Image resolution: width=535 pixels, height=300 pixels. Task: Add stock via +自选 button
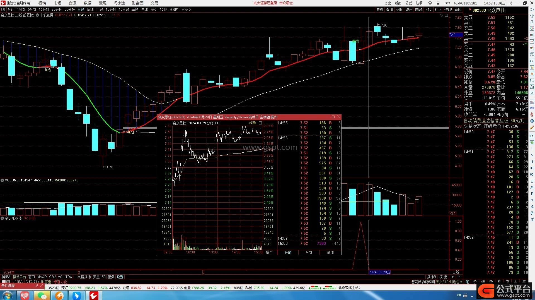448,9
